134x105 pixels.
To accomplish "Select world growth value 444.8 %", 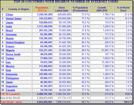I will tap(109, 102).
